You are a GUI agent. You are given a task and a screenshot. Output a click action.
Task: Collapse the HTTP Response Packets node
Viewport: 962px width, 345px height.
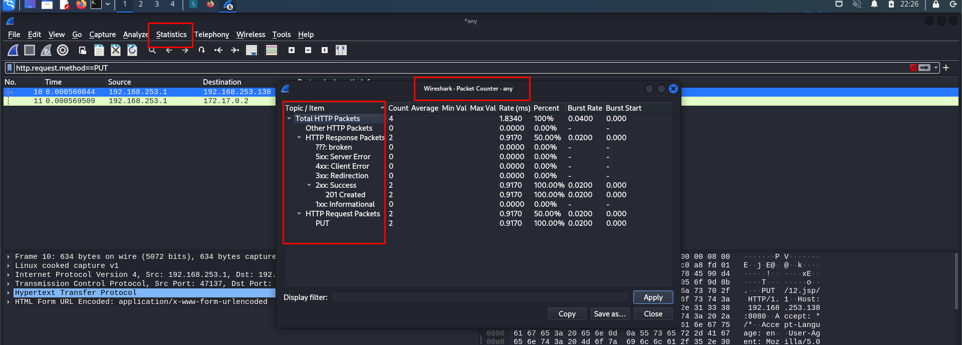(x=299, y=138)
